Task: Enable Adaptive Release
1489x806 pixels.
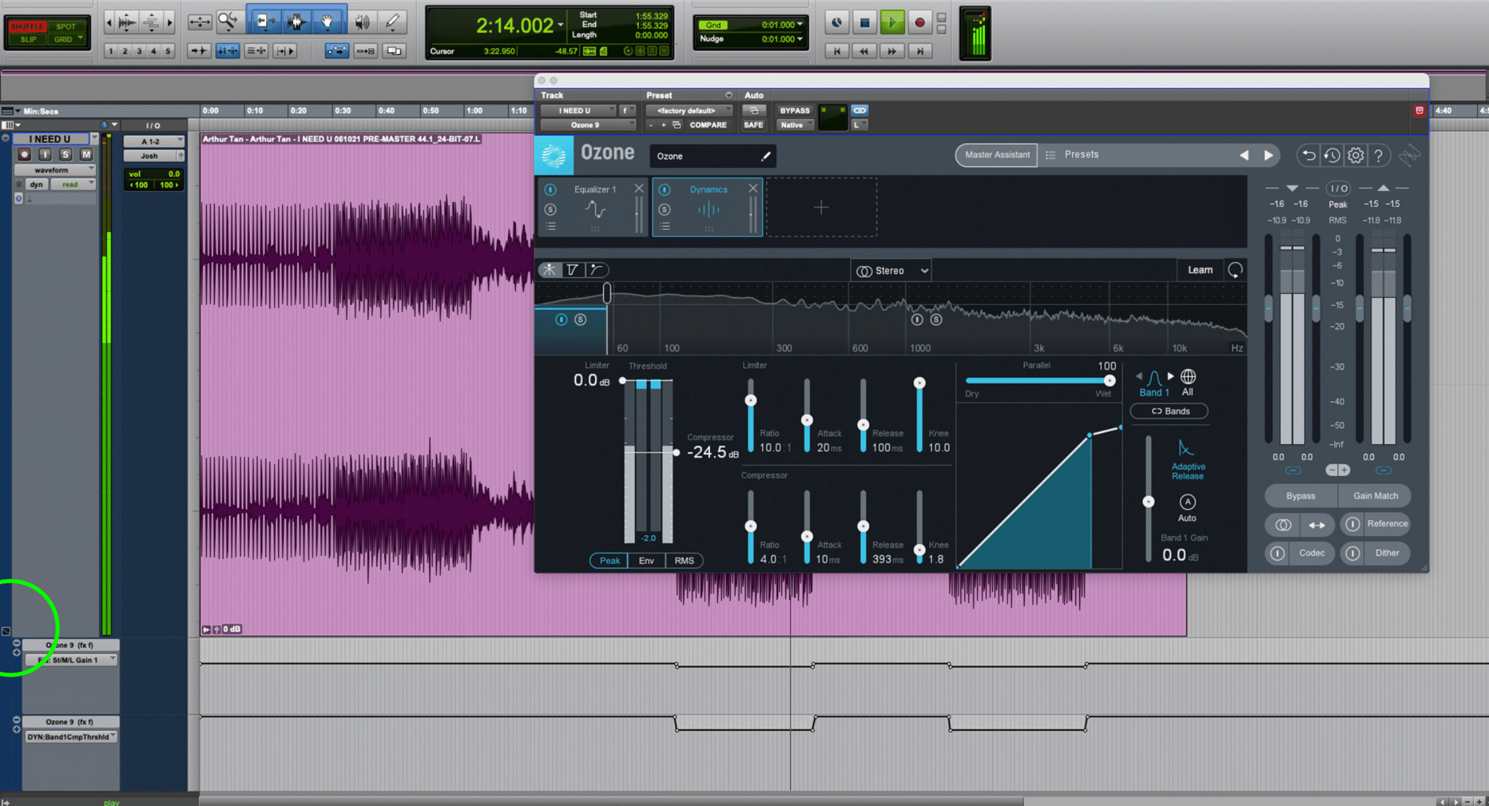Action: [x=1187, y=460]
